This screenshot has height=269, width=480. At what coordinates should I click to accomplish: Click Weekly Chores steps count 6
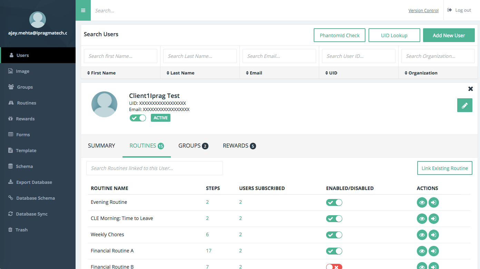coord(207,235)
